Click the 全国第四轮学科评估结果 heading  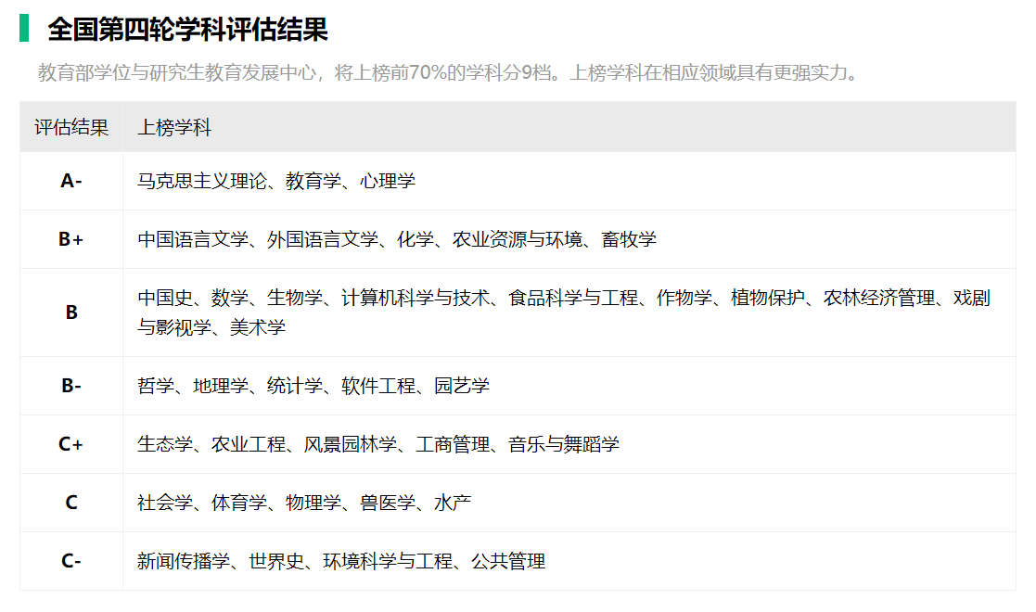pyautogui.click(x=187, y=30)
